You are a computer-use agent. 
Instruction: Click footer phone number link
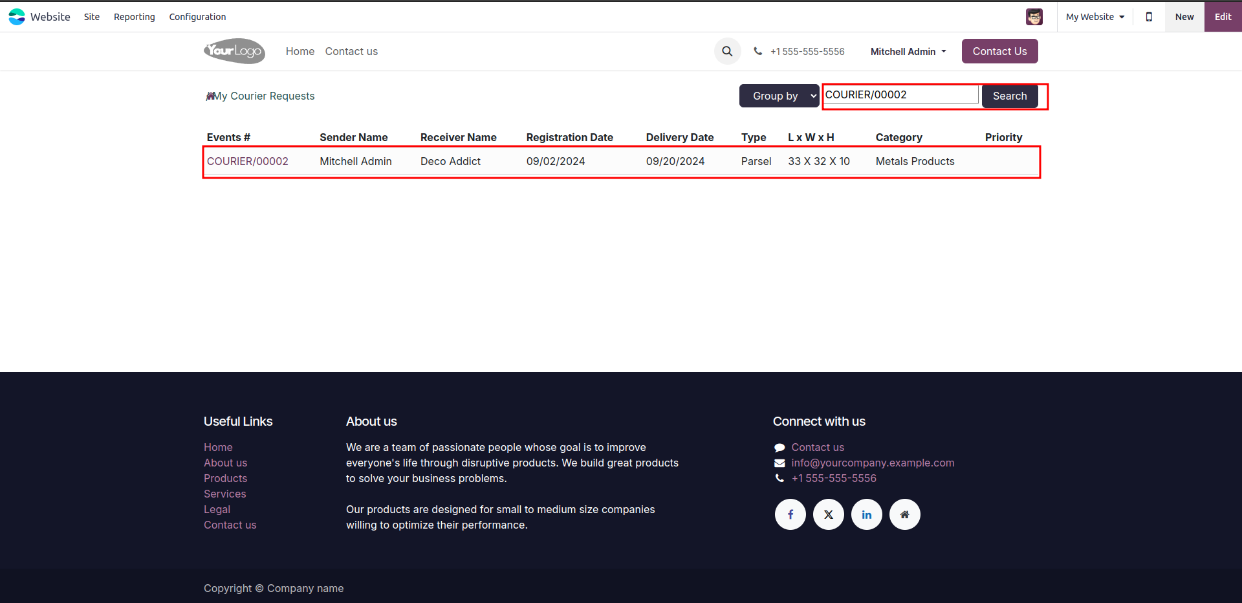click(x=834, y=478)
